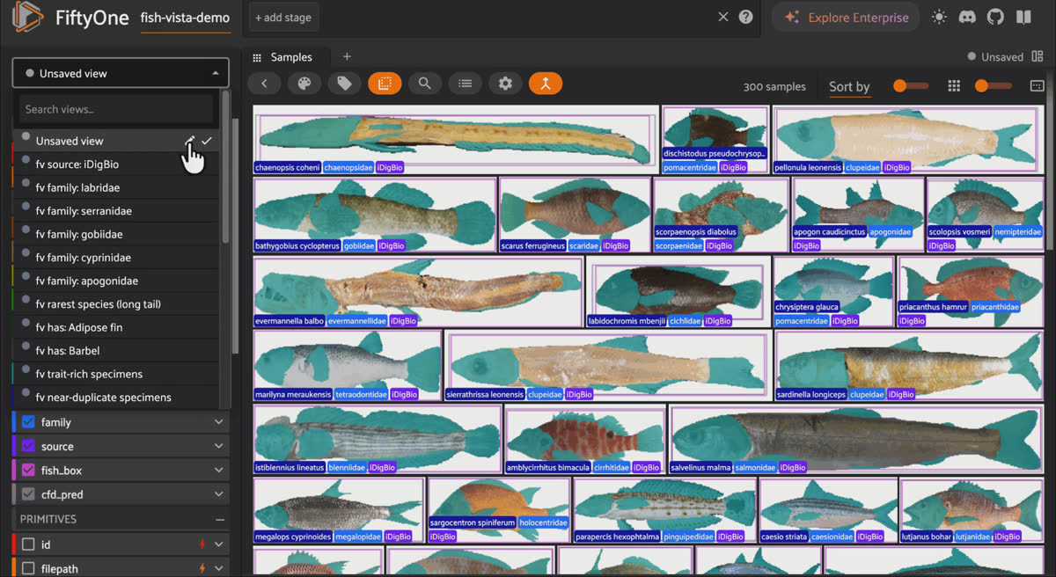
Task: Select saved view fv family: cyprinidae
Action: 116,258
